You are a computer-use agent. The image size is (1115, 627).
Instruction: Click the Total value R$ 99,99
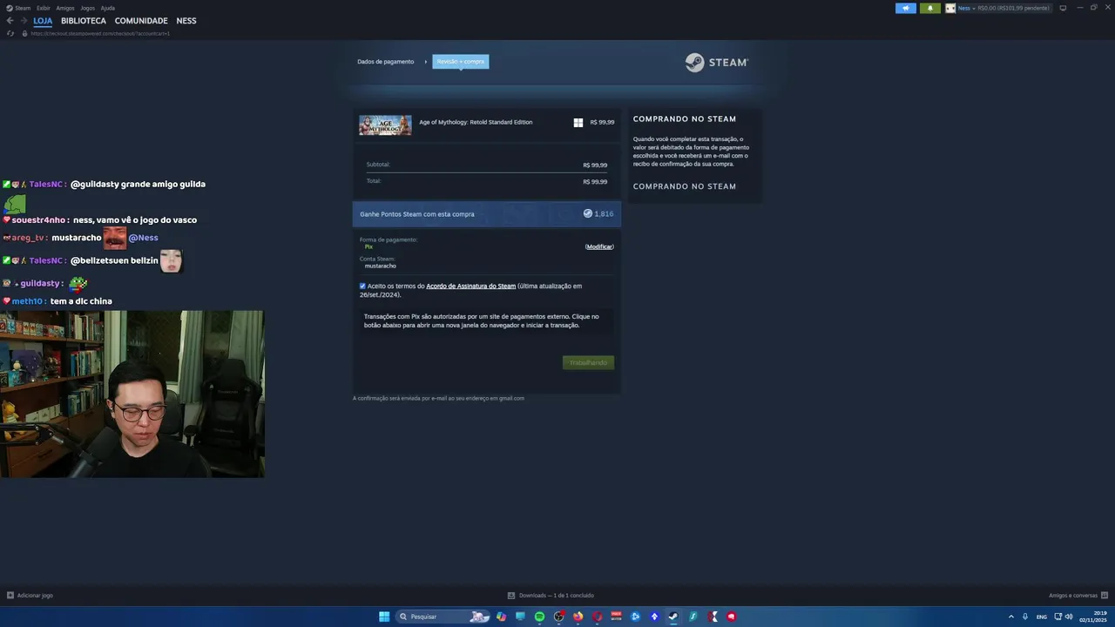[595, 182]
